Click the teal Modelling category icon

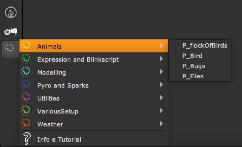click(26, 72)
